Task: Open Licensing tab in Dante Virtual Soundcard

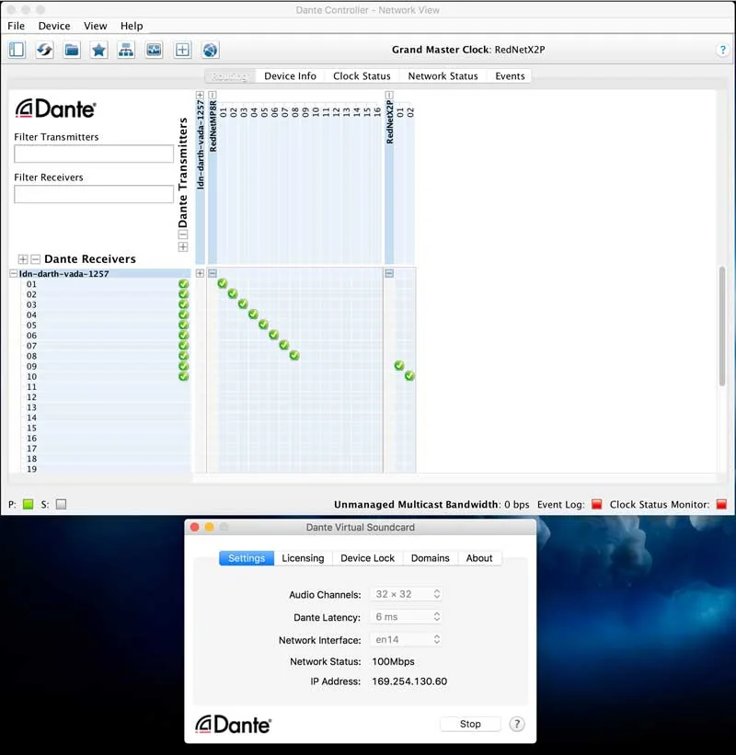Action: click(x=303, y=558)
